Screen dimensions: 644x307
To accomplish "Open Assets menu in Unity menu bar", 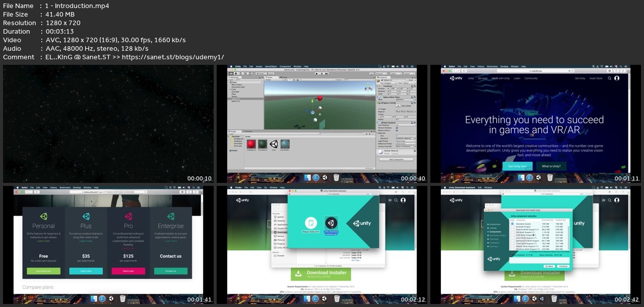I will coord(259,66).
